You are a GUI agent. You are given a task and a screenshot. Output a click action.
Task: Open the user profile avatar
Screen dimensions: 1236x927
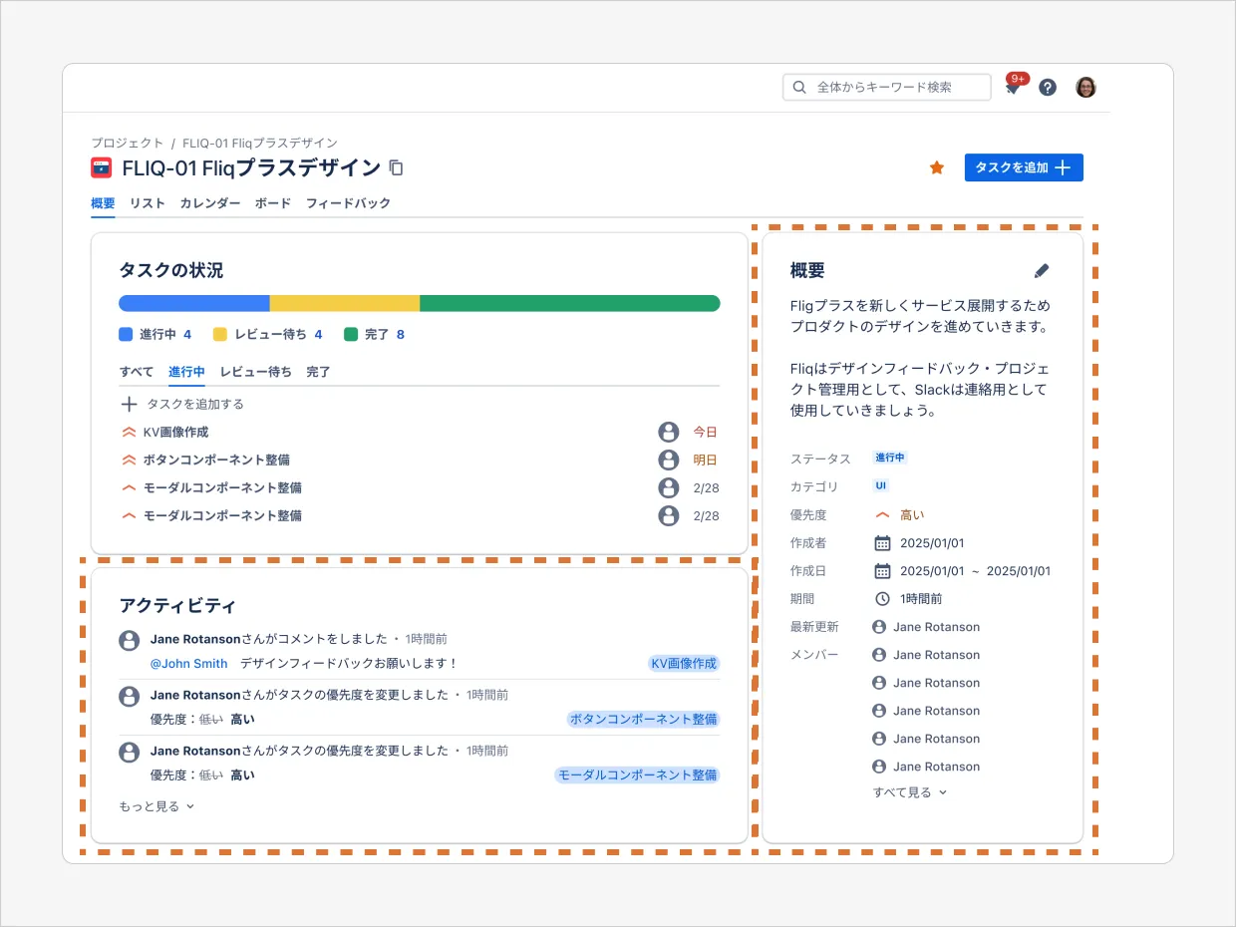point(1085,87)
